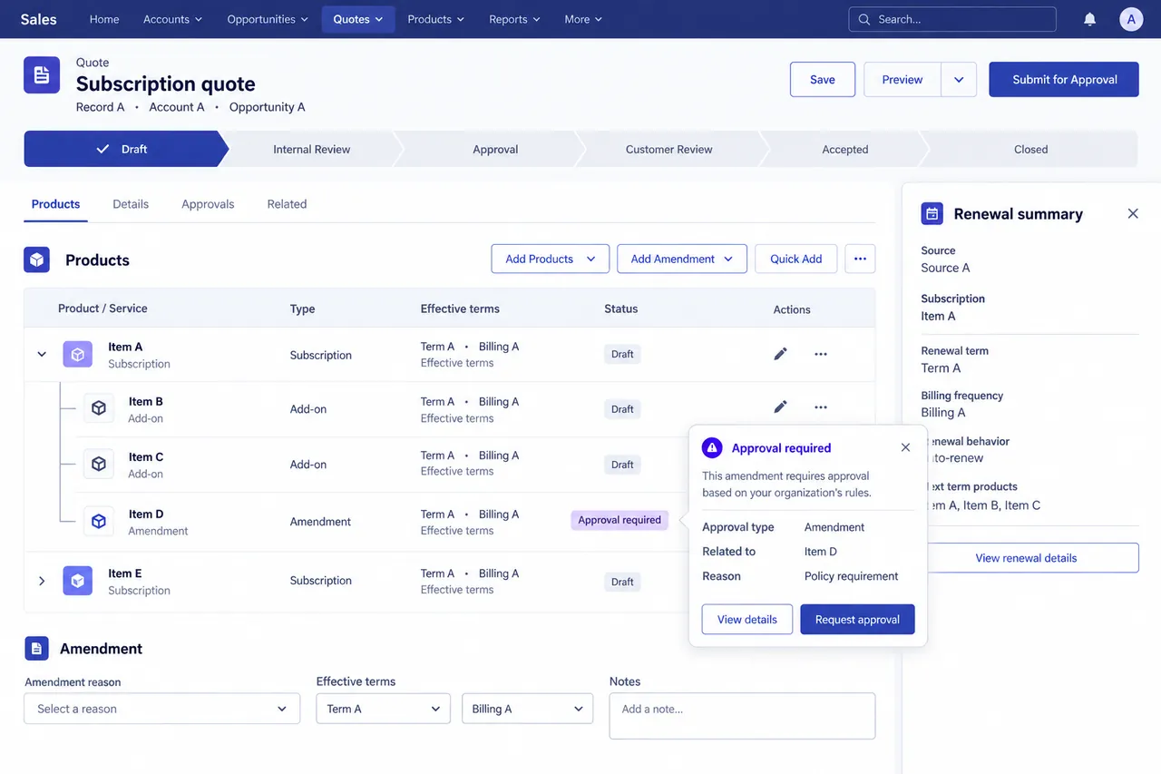Focus the Search field

(952, 19)
